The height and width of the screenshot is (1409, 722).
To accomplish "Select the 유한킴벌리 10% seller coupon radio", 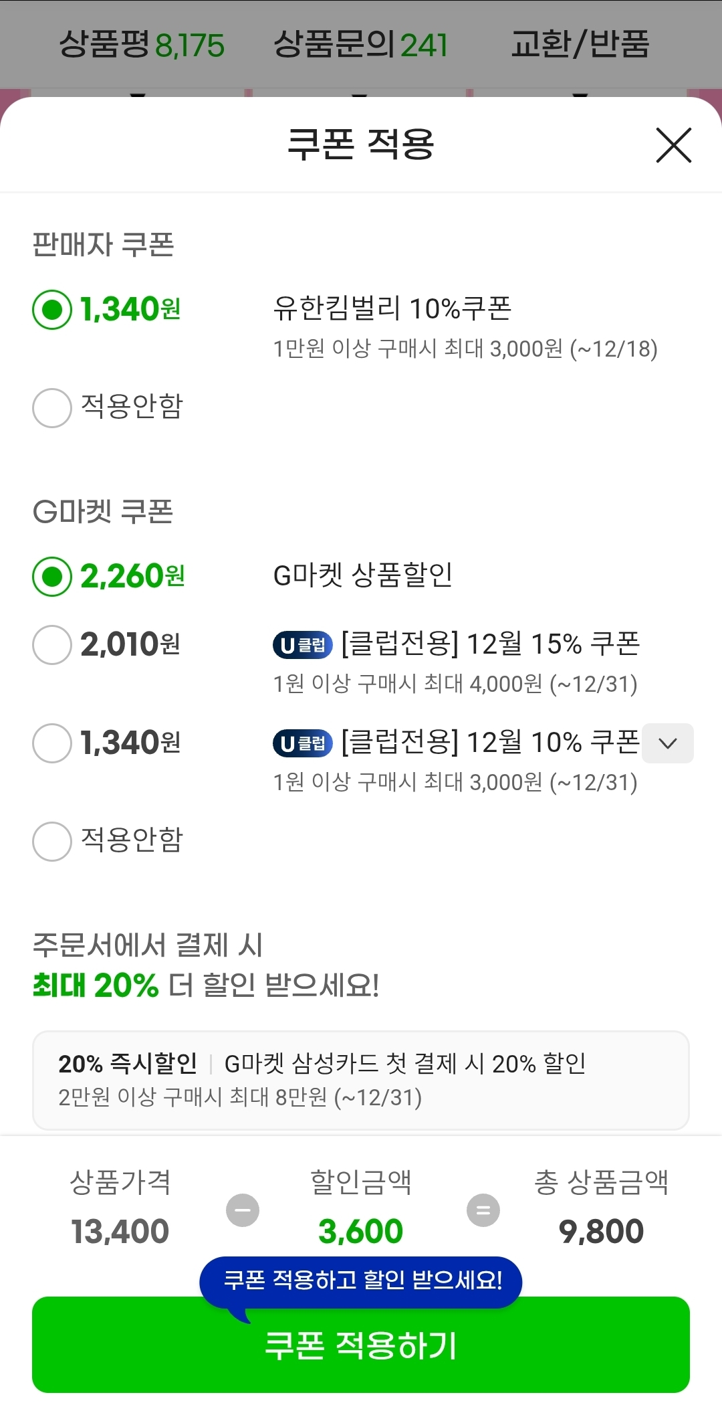I will click(x=52, y=310).
